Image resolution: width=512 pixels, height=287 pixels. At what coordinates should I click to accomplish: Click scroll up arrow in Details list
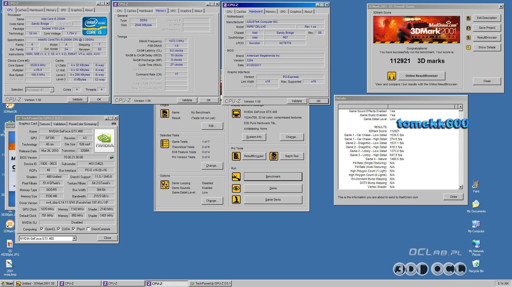click(460, 107)
